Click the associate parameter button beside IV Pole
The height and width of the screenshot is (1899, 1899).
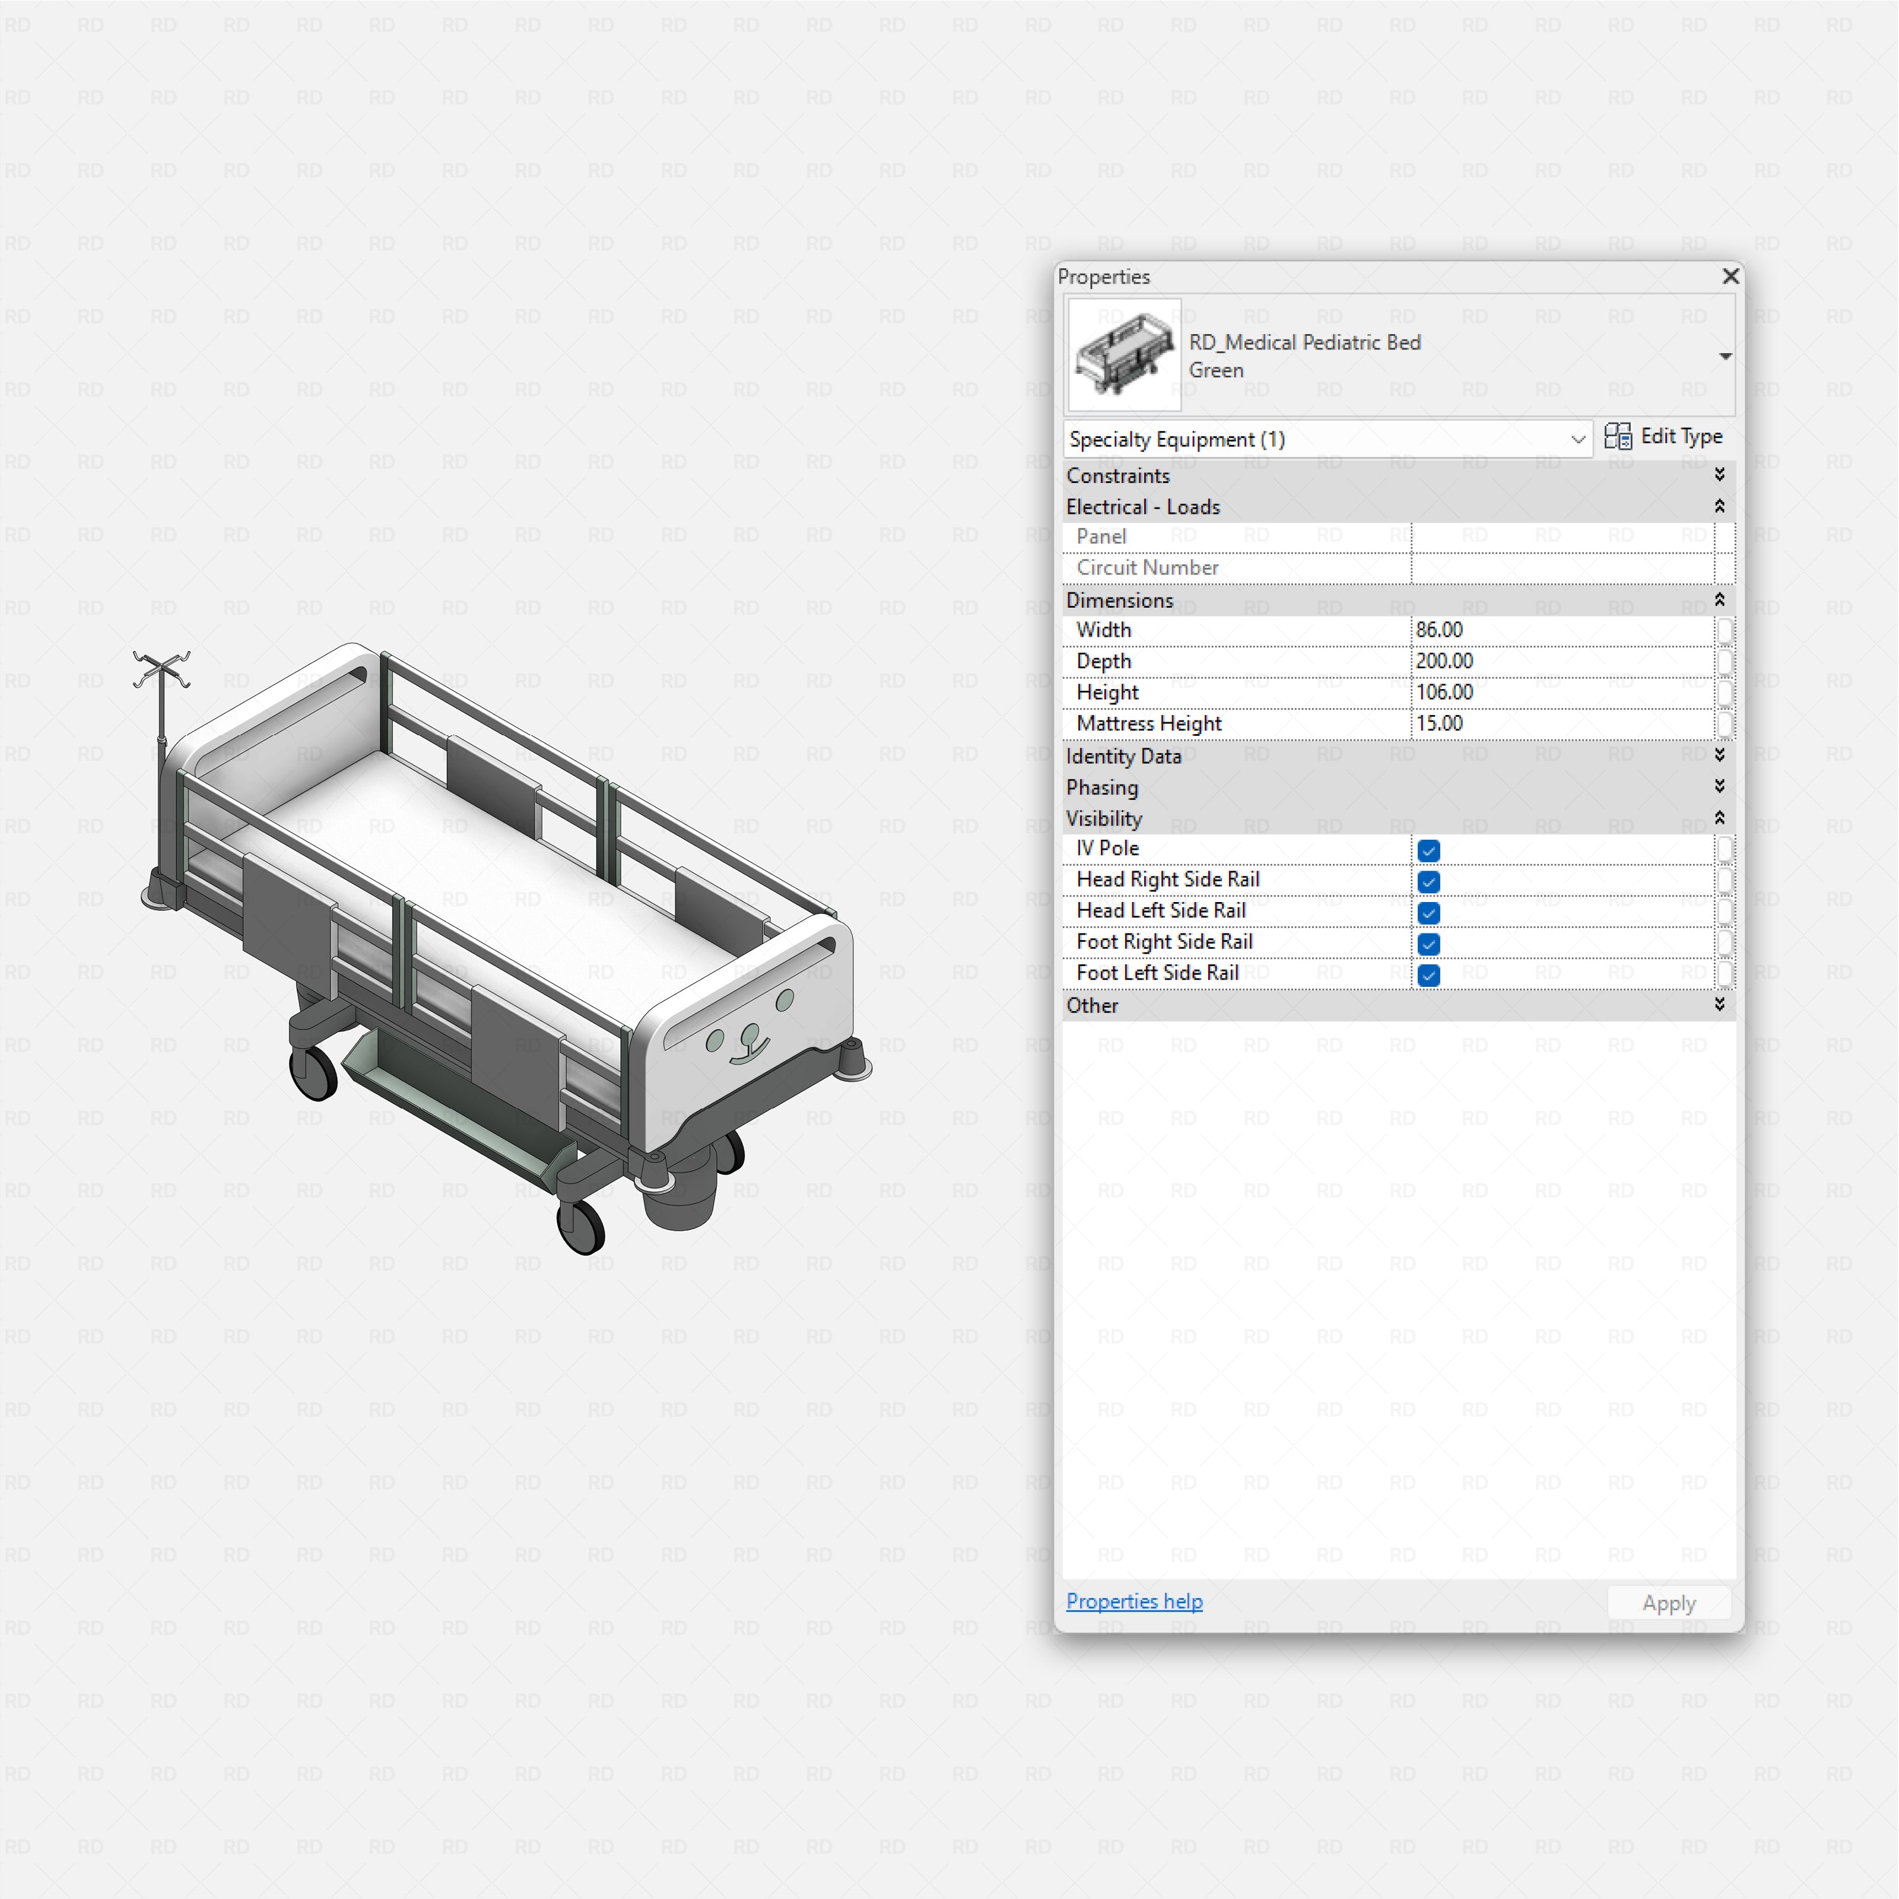tap(1726, 850)
